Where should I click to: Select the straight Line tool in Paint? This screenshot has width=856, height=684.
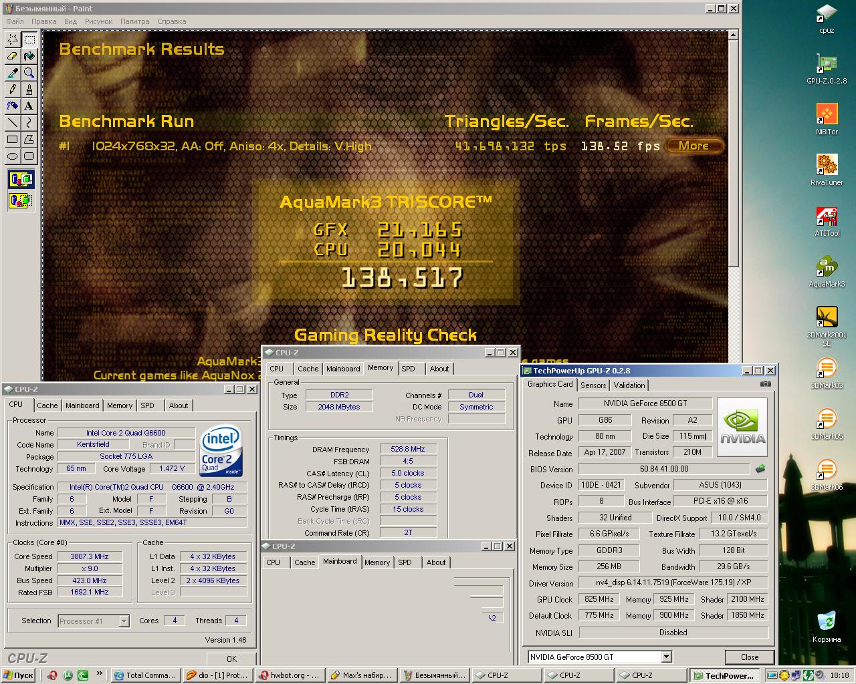12,122
